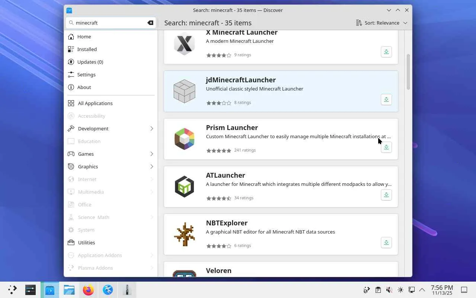Click the display configuration tray icon
Viewport: 476px width, 298px height.
[411, 290]
